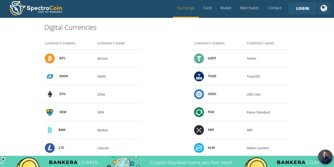This screenshot has width=334, height=167.
Task: Click the Paxos Standard currency name
Action: click(258, 112)
